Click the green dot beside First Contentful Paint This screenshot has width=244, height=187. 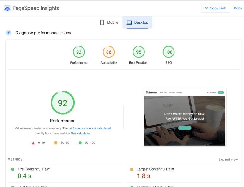(13, 169)
